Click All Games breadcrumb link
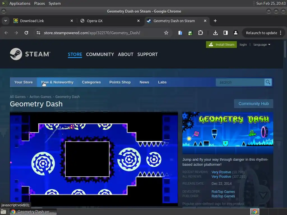This screenshot has width=287, height=215. [x=18, y=97]
